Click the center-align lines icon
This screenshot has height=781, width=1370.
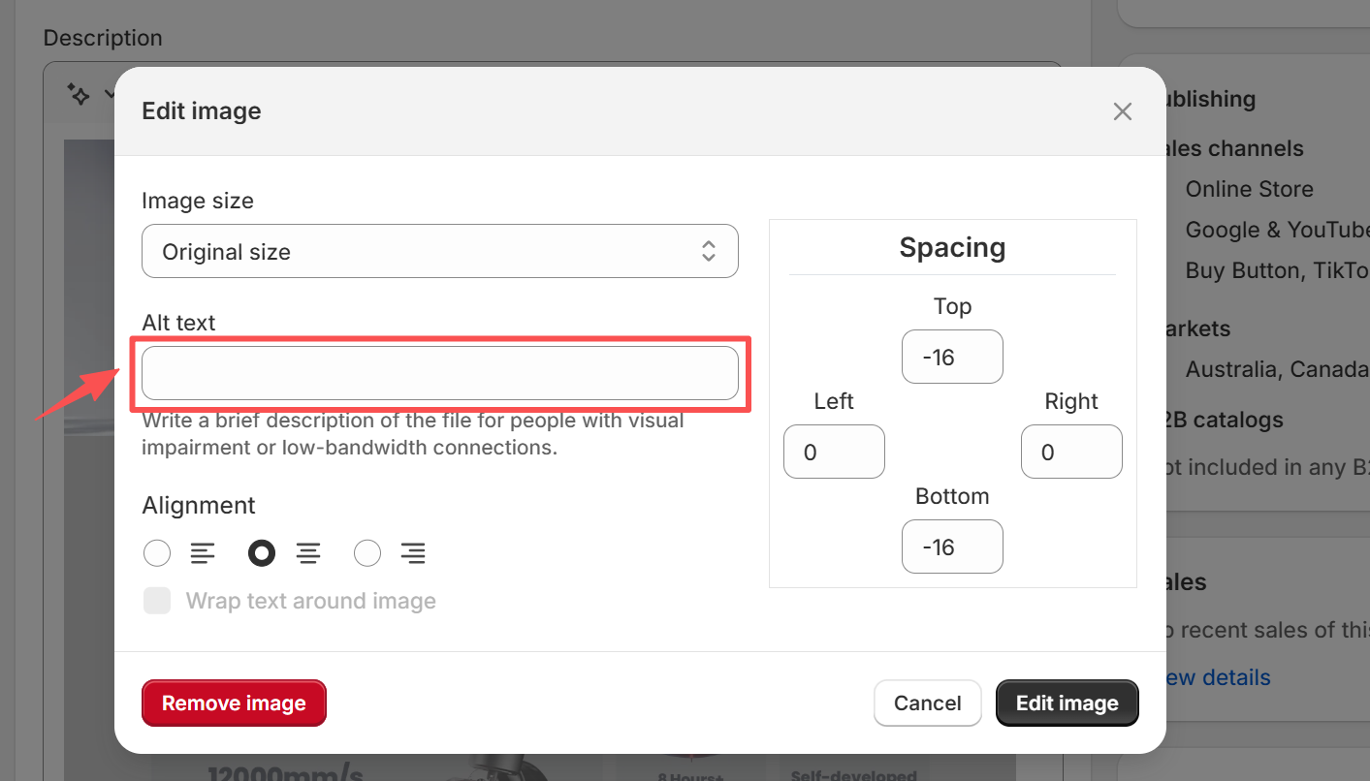tap(308, 553)
